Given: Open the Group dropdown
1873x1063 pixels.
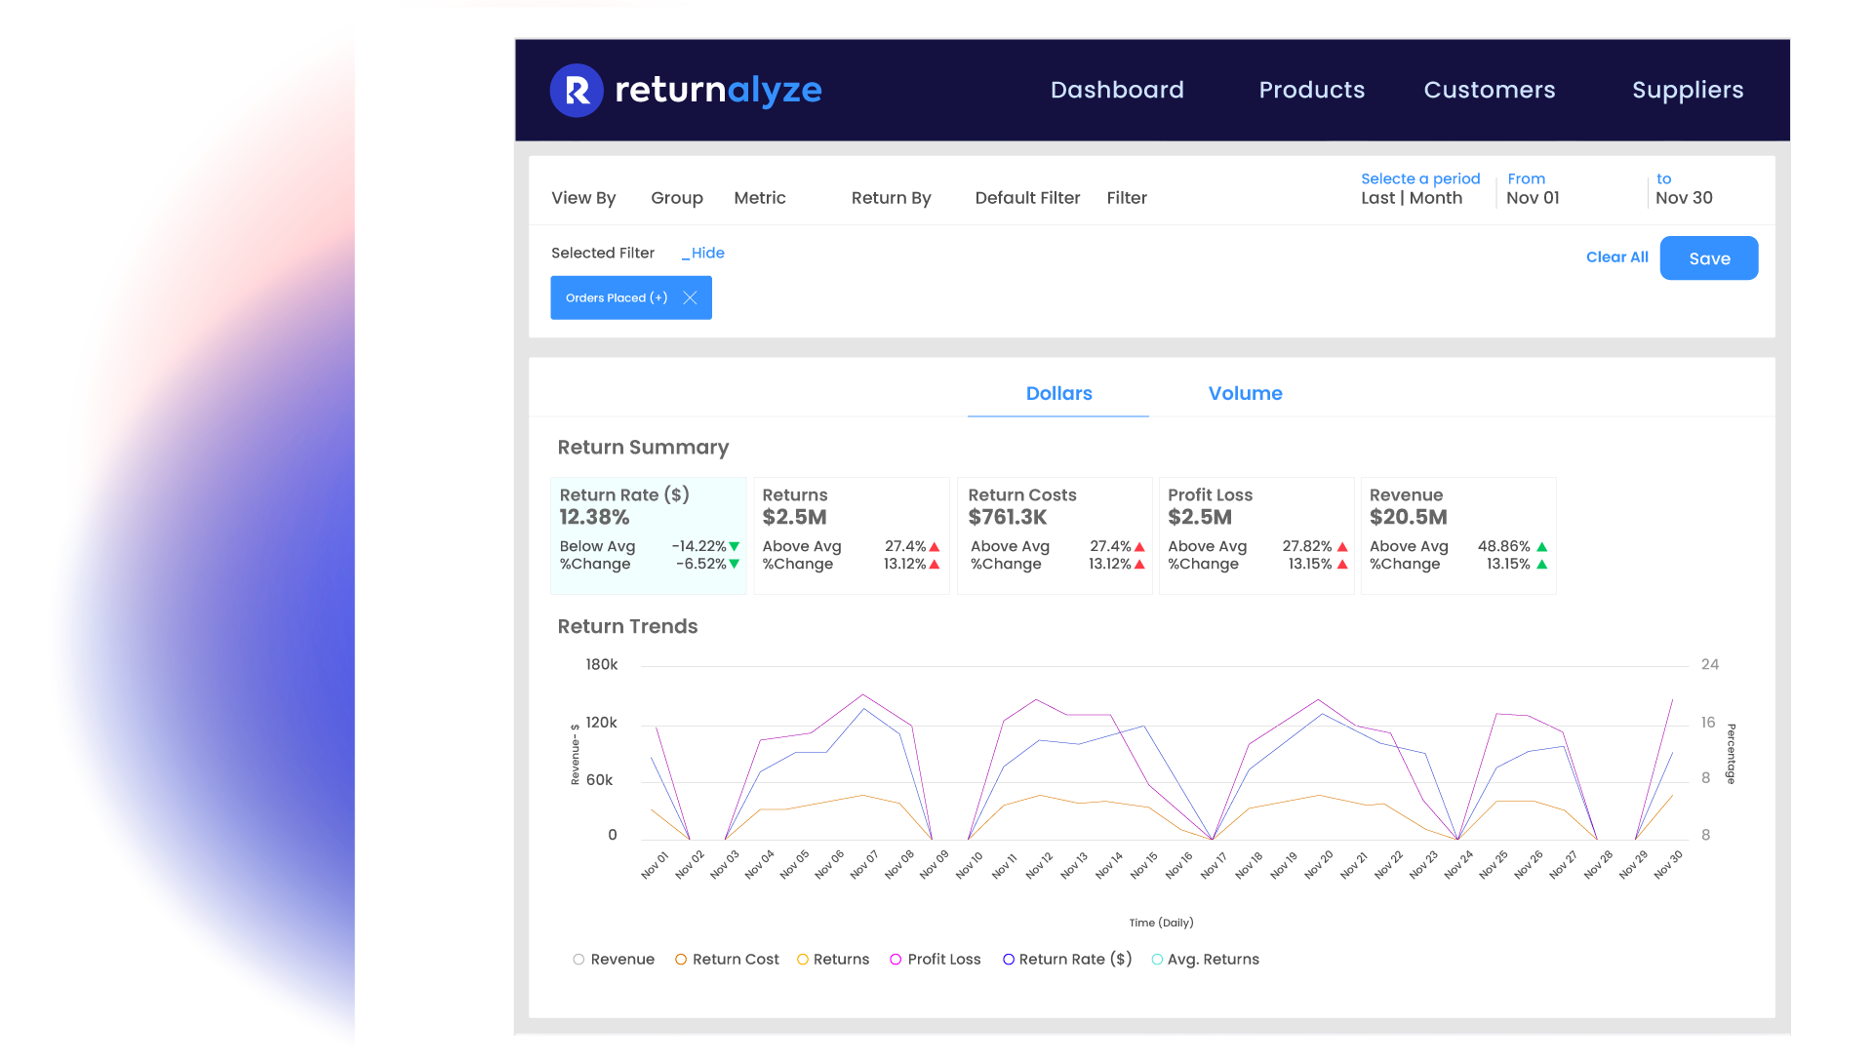Looking at the screenshot, I should pyautogui.click(x=676, y=197).
